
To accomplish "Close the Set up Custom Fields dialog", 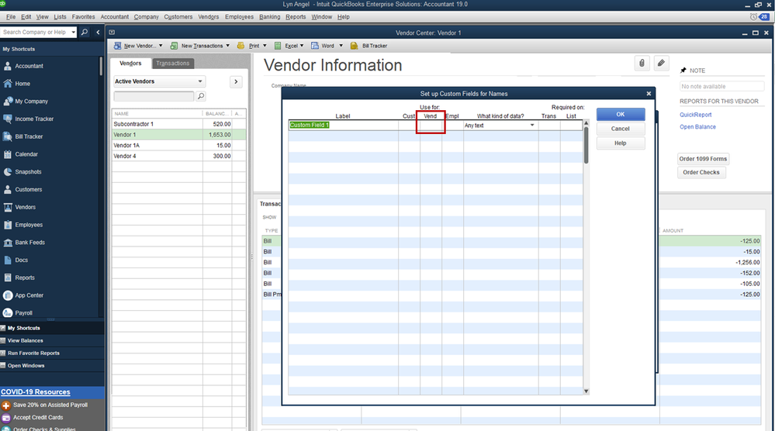I will click(x=649, y=94).
